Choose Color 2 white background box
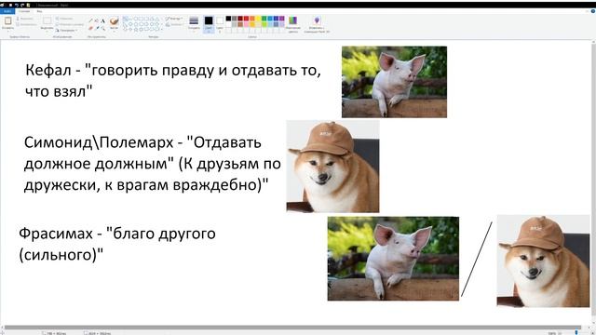The width and height of the screenshot is (596, 335). 220,23
